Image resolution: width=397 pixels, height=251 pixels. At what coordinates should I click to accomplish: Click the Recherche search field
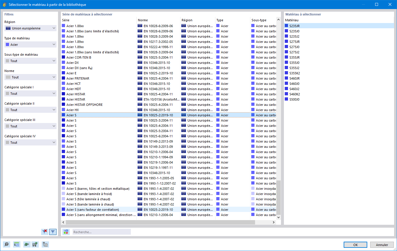click(x=102, y=232)
